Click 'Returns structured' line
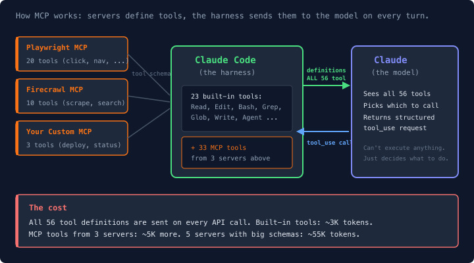This screenshot has height=263, width=474. [399, 118]
